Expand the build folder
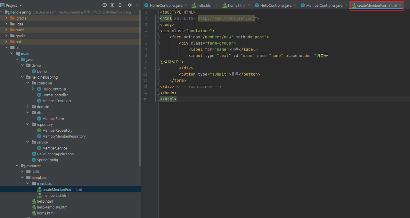Image resolution: width=410 pixels, height=218 pixels. (x=6, y=30)
